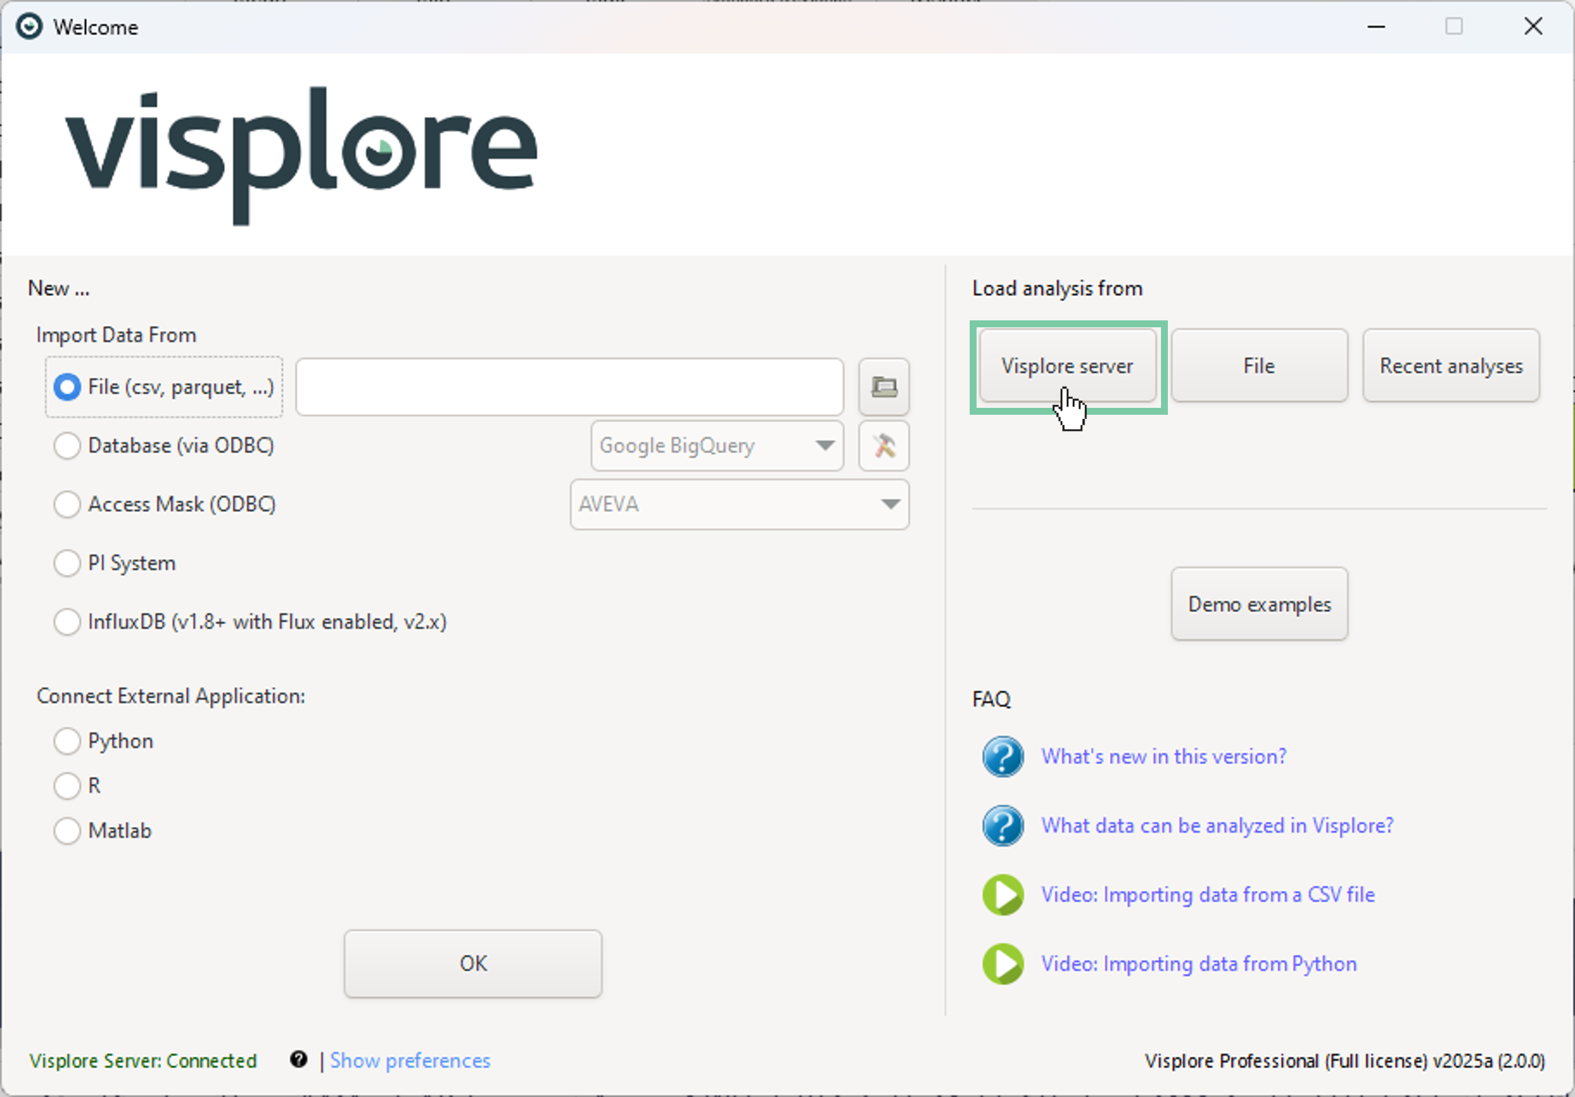Select the InfluxDB import option
The height and width of the screenshot is (1097, 1575).
pyautogui.click(x=67, y=622)
